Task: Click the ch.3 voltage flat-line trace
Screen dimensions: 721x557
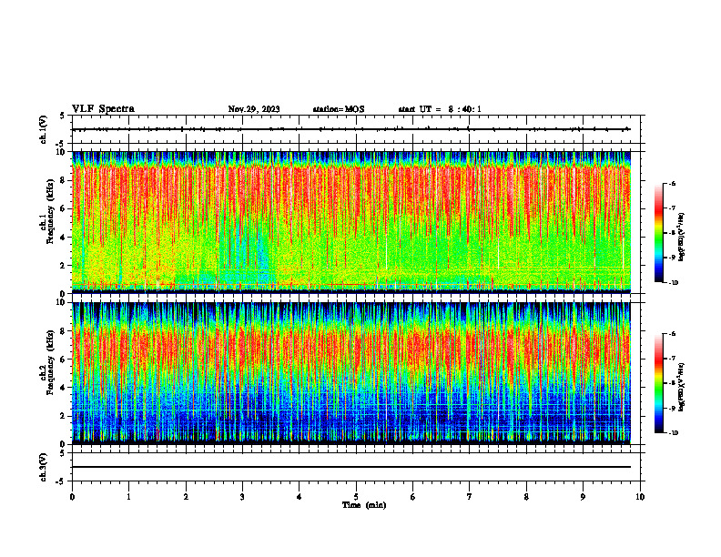Action: (351, 467)
